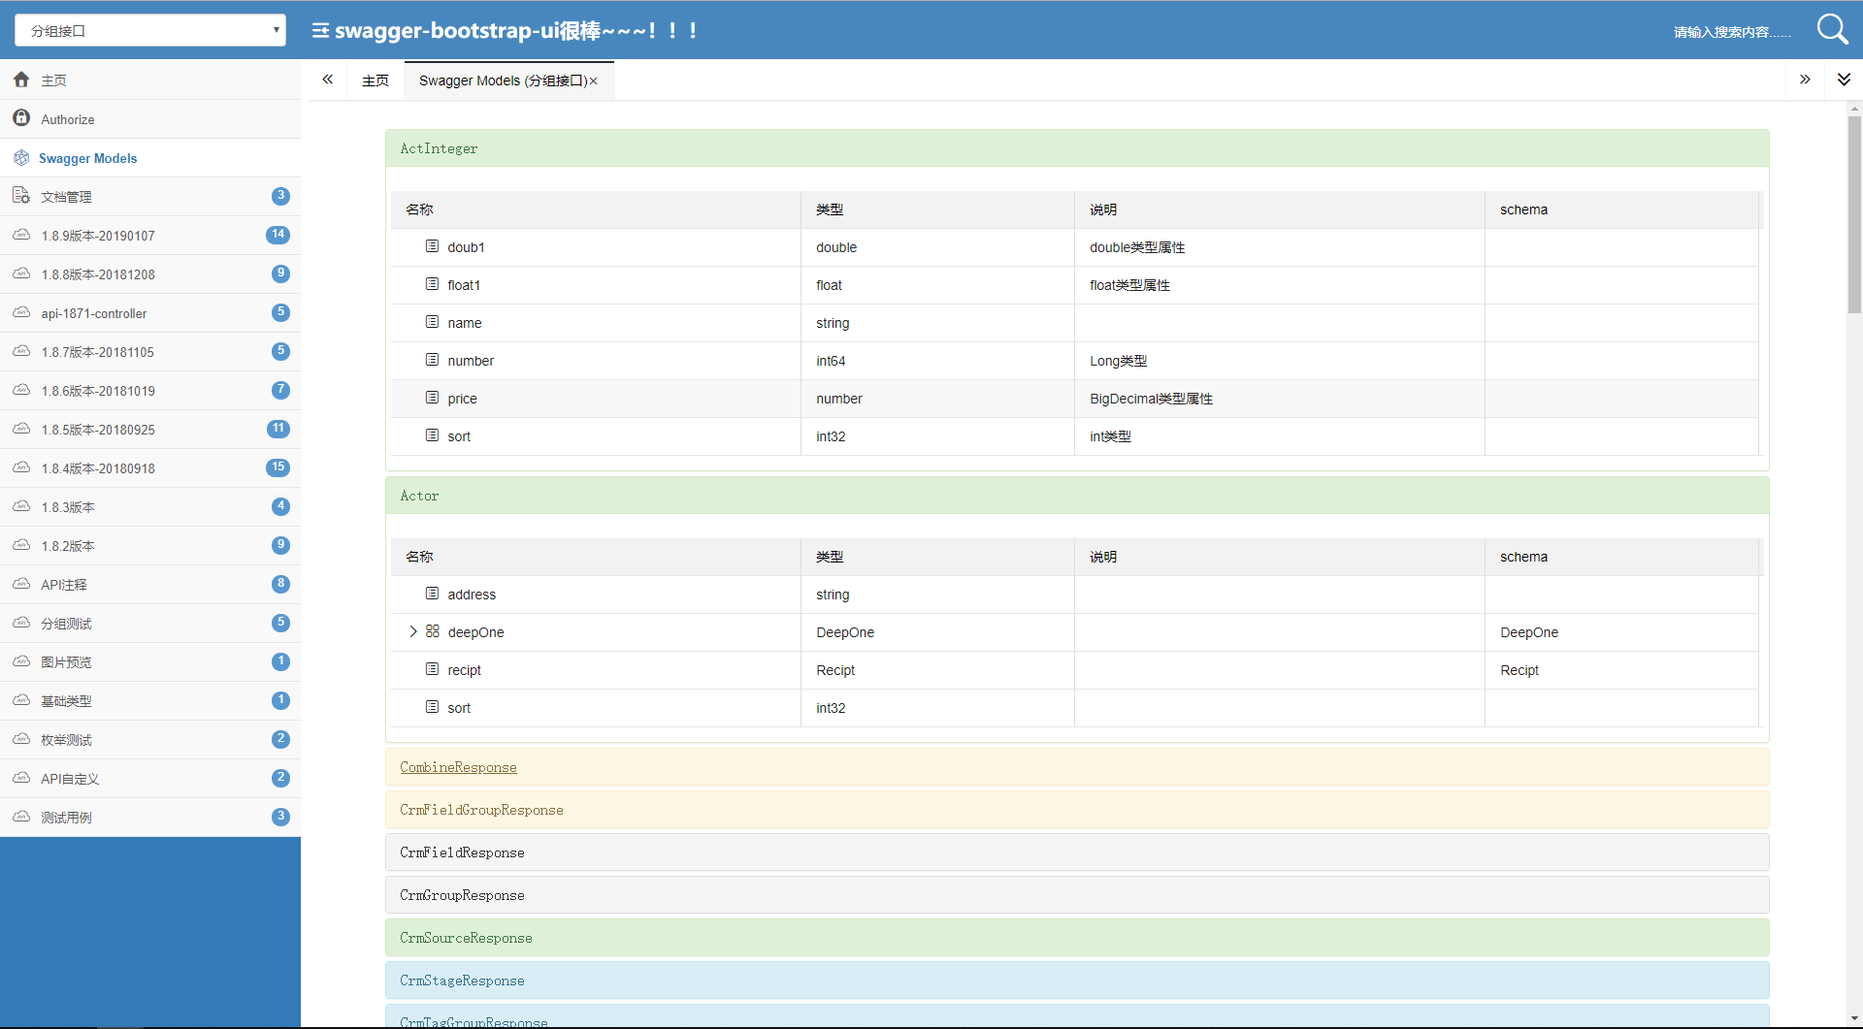Expand the CrmSourceResponse model
Screen dimensions: 1863x1029
(466, 938)
